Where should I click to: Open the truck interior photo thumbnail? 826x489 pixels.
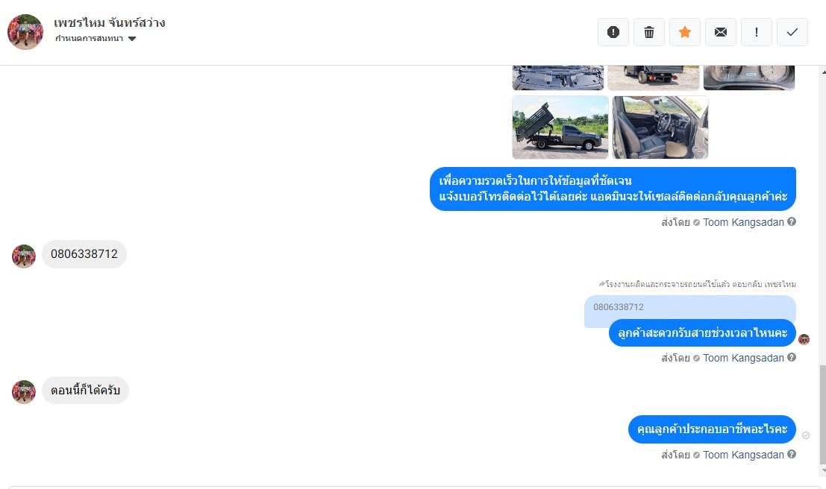click(660, 127)
